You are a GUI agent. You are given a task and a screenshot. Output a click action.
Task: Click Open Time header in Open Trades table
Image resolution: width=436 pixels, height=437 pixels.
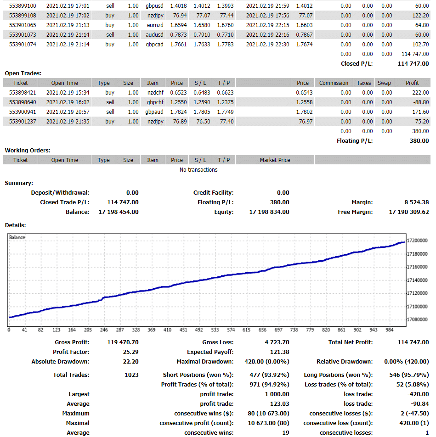click(x=64, y=83)
